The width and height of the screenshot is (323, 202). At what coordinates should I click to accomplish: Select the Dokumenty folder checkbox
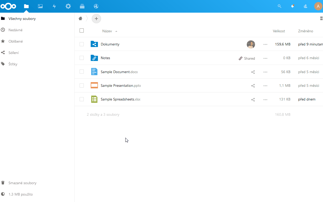[x=82, y=44]
